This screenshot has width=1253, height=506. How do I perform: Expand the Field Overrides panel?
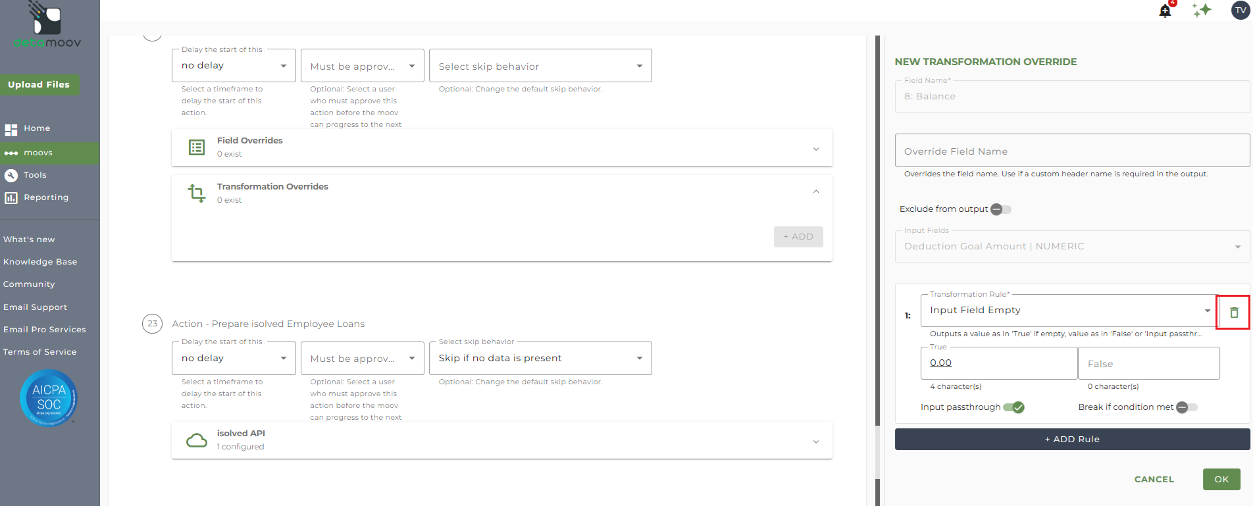(502, 147)
